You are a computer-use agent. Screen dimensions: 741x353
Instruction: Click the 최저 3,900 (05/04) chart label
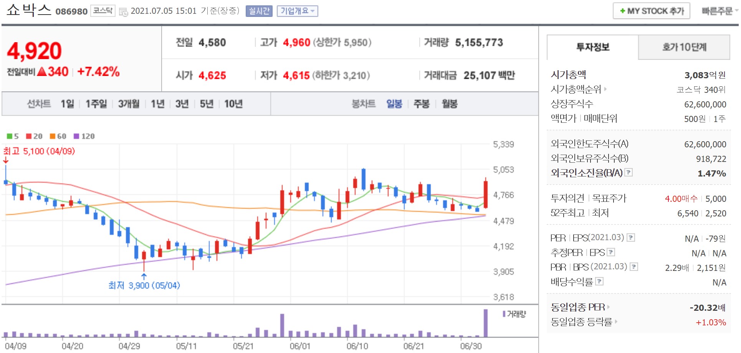click(144, 285)
